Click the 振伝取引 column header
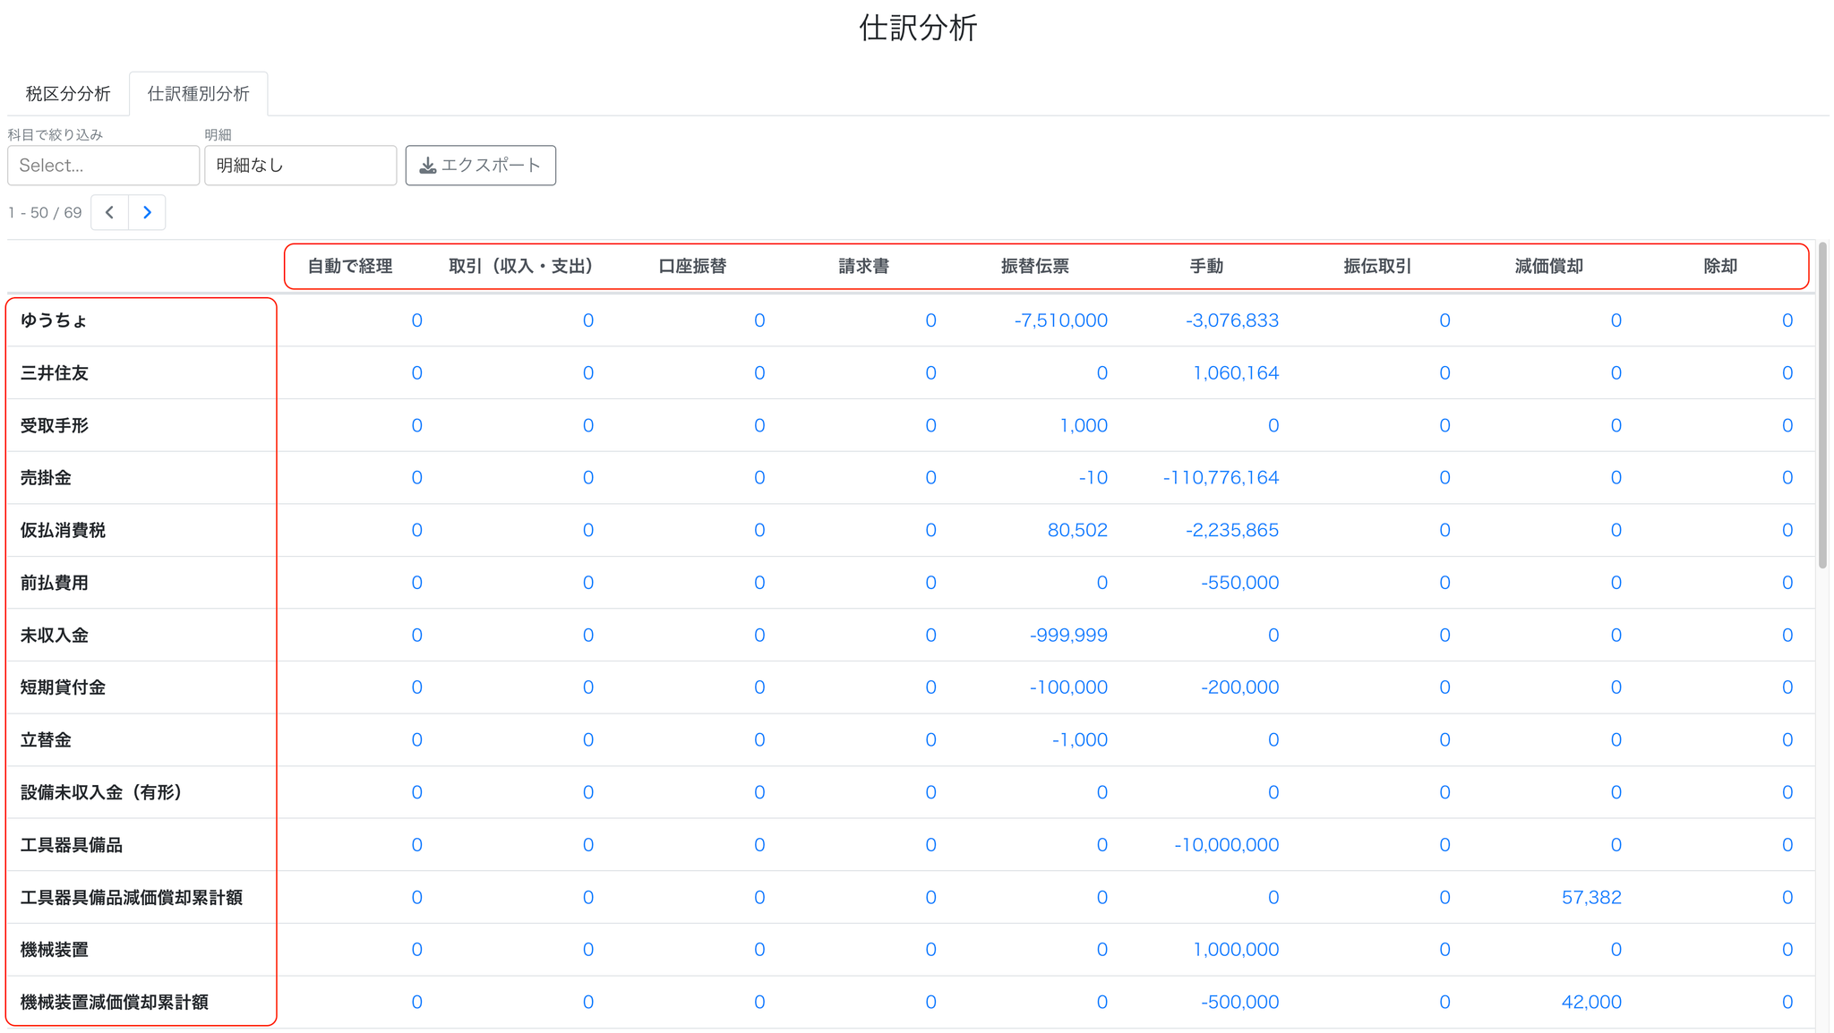Viewport: 1834px width, 1033px height. point(1377,267)
